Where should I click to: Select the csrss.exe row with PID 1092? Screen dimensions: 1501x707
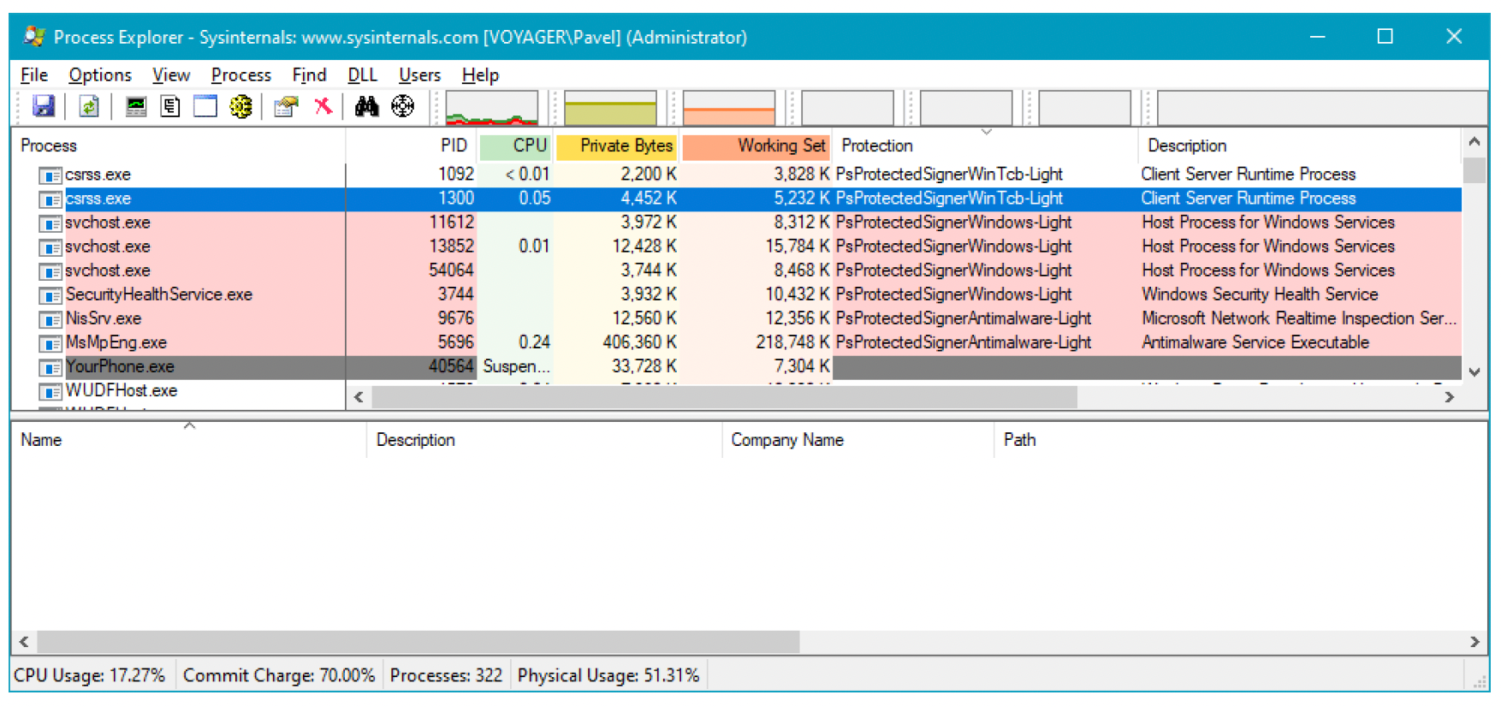[x=736, y=175]
